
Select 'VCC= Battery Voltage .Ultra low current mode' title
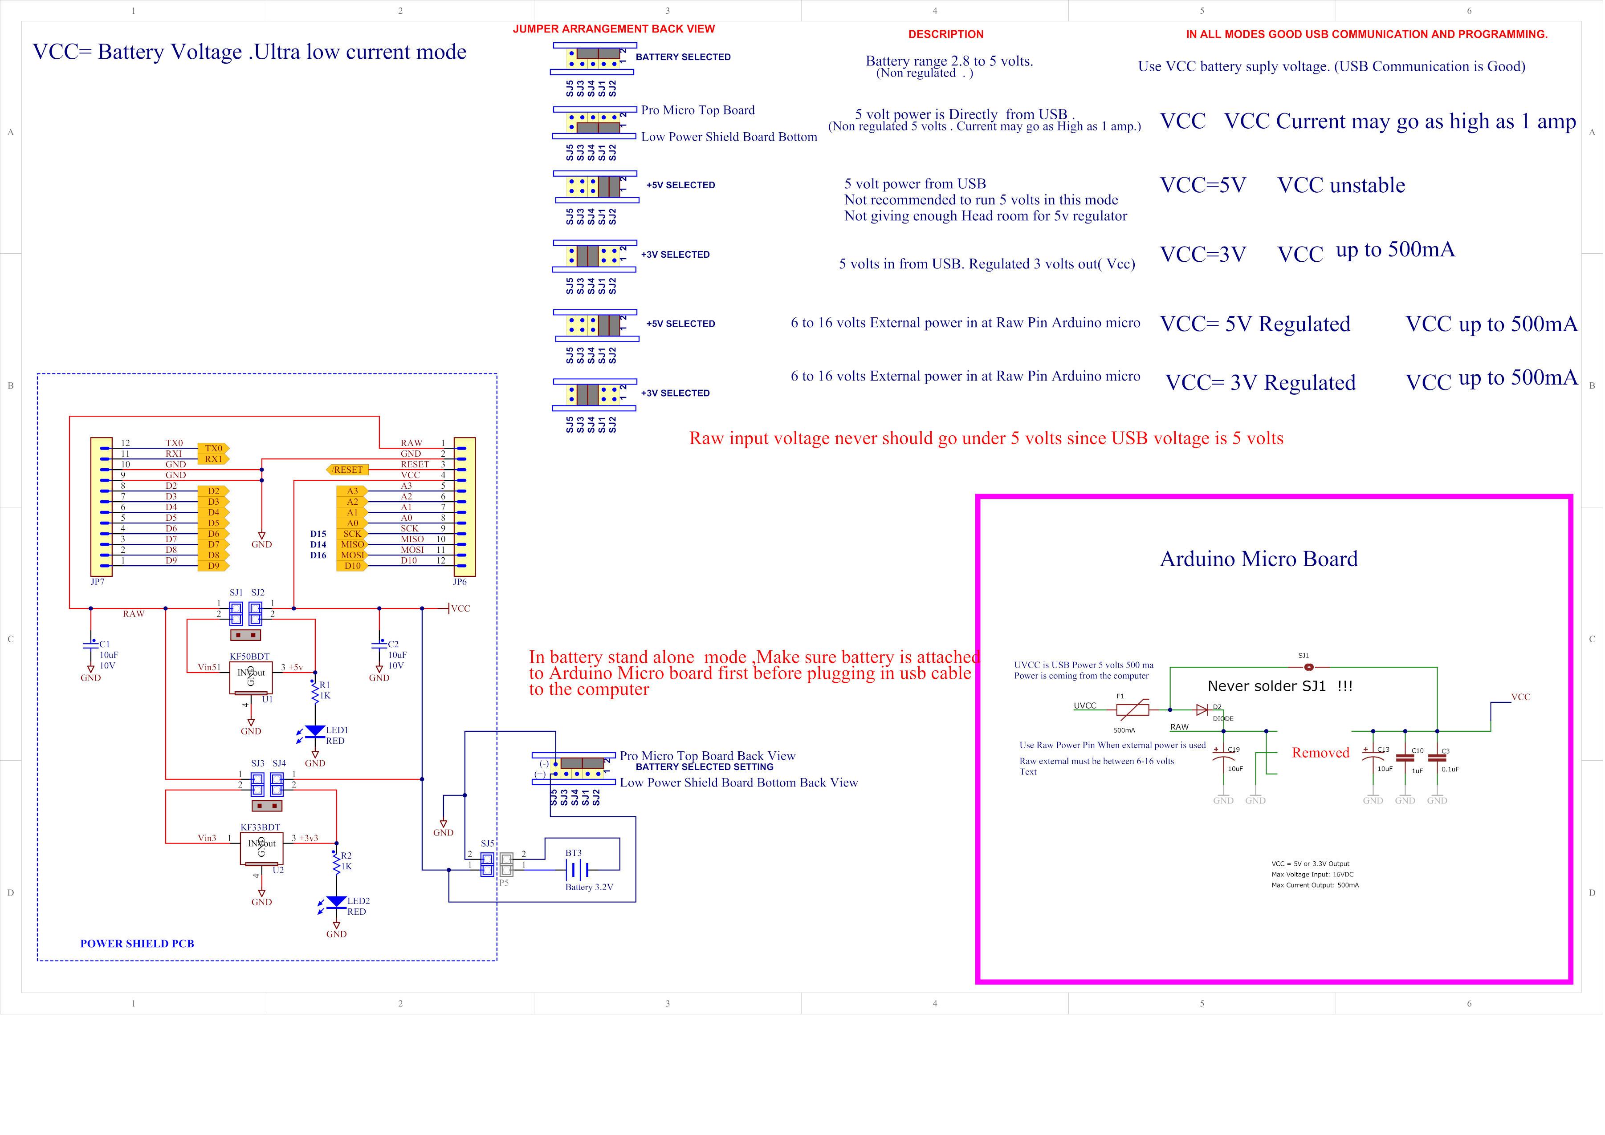pos(250,52)
